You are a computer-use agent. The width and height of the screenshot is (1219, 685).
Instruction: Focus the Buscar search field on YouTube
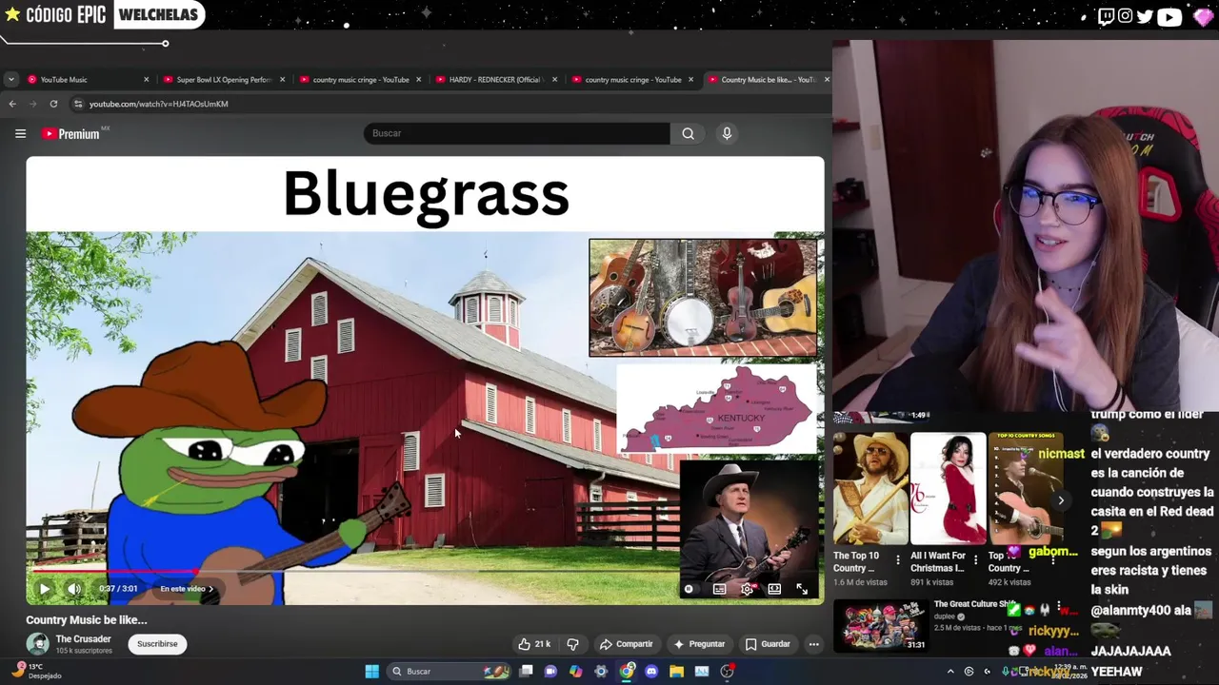coord(517,133)
